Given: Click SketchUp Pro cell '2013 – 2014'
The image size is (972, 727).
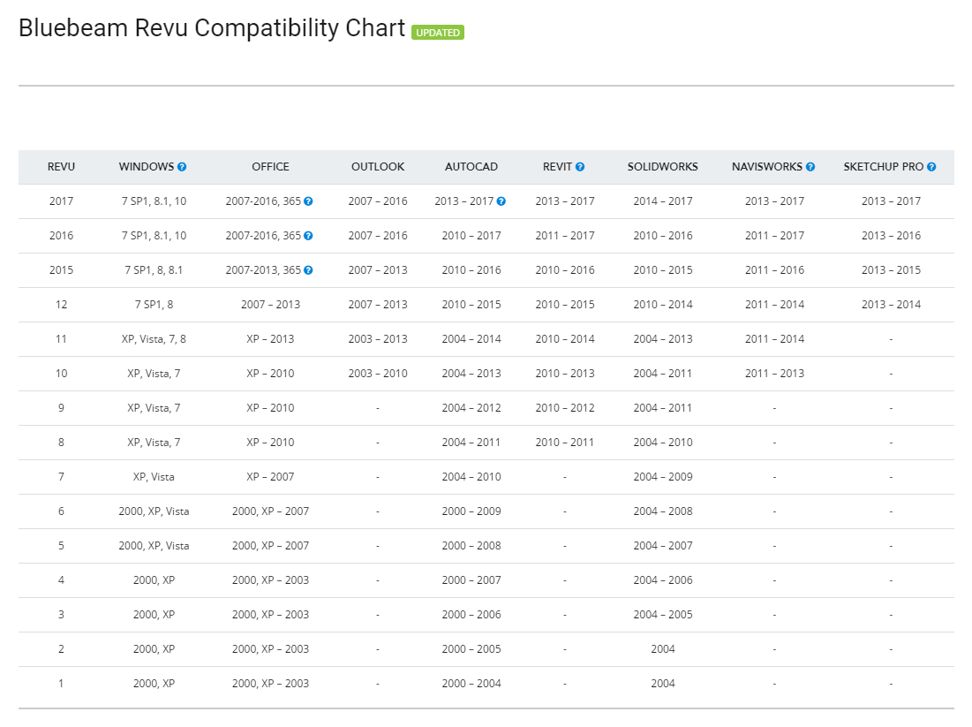Looking at the screenshot, I should 891,305.
